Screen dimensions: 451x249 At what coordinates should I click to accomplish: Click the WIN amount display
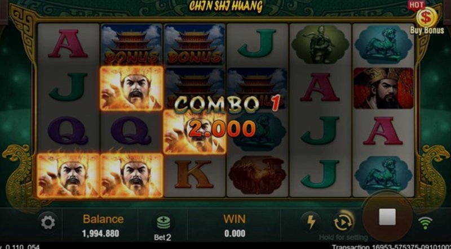(235, 233)
